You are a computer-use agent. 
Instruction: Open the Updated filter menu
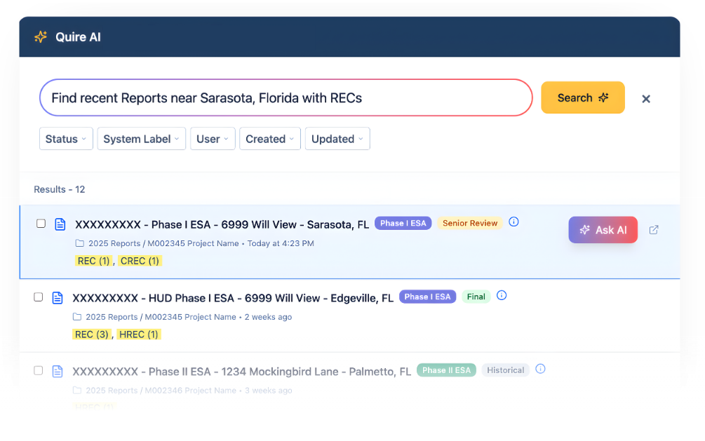coord(337,138)
